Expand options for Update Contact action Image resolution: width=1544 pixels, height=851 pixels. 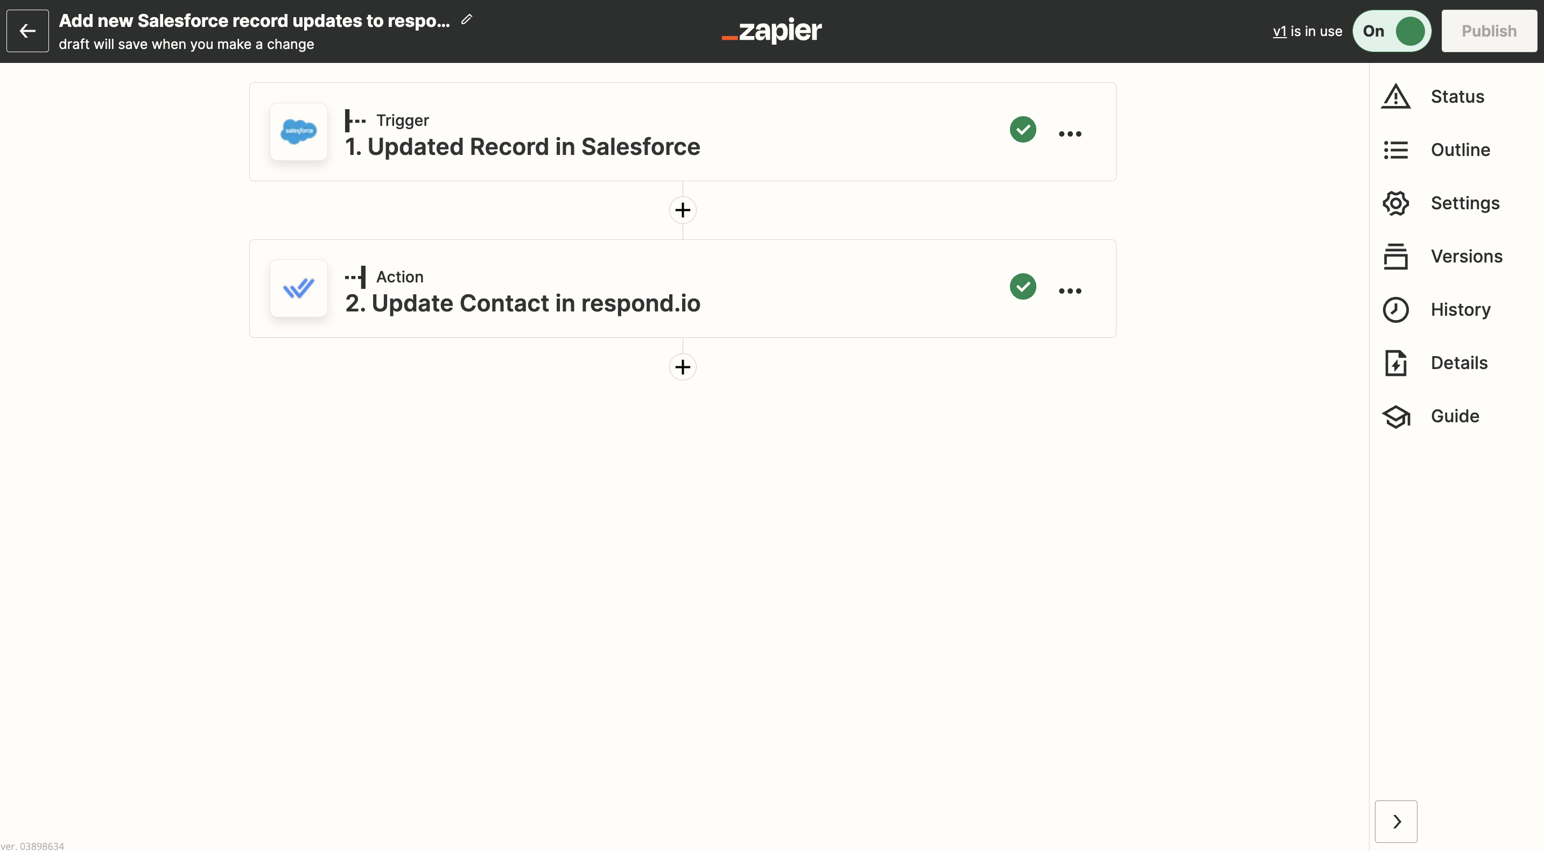1069,288
